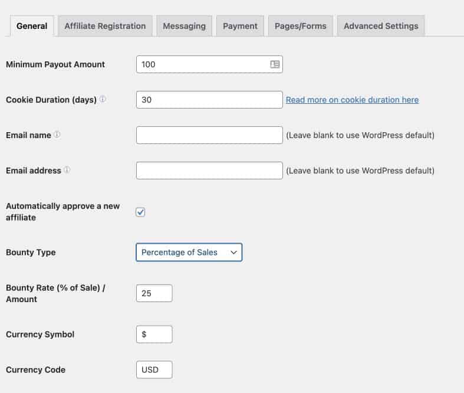Select the Pages/Forms tab
The height and width of the screenshot is (393, 464).
(300, 26)
